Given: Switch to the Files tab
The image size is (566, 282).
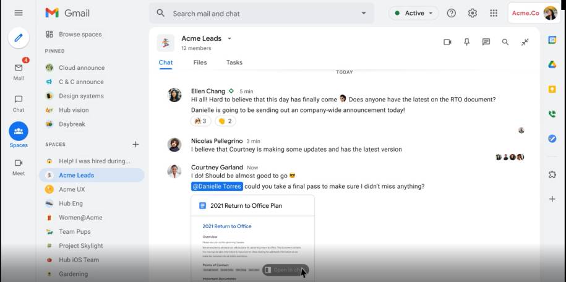Looking at the screenshot, I should (x=200, y=62).
